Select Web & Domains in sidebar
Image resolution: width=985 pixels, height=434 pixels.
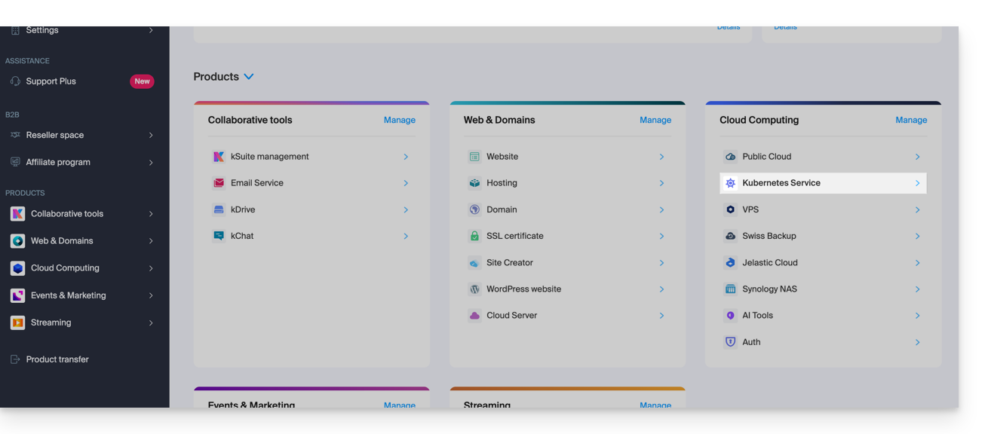pos(62,241)
